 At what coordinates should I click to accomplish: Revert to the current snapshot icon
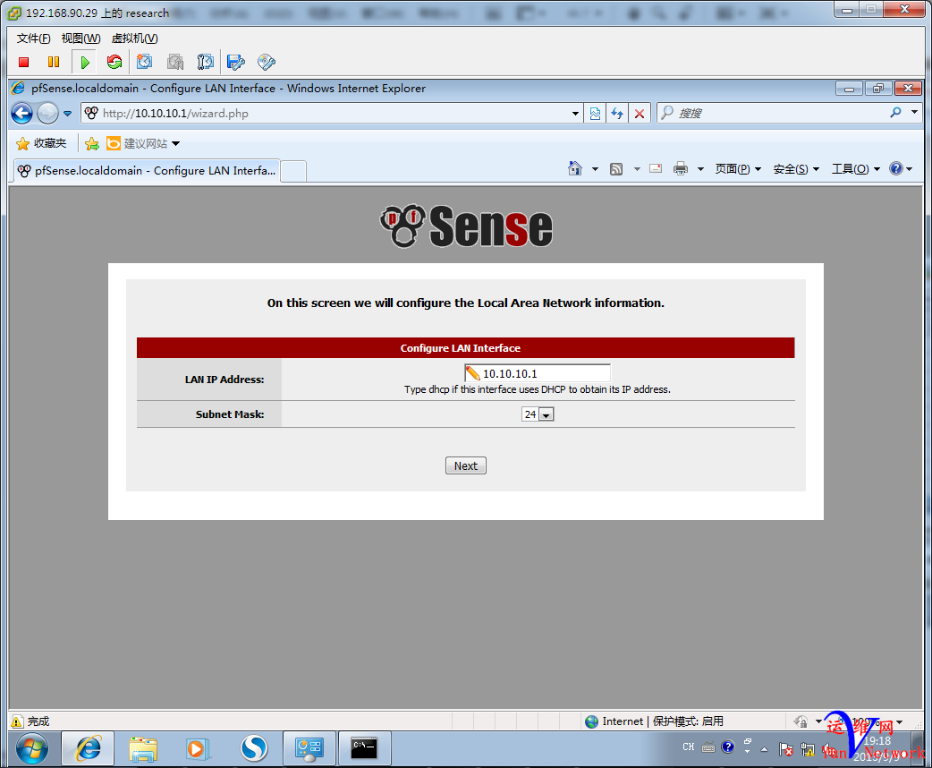point(174,62)
